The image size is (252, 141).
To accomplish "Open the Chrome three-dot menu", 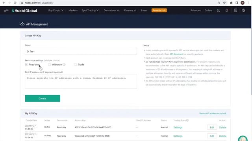I will coord(248,3).
